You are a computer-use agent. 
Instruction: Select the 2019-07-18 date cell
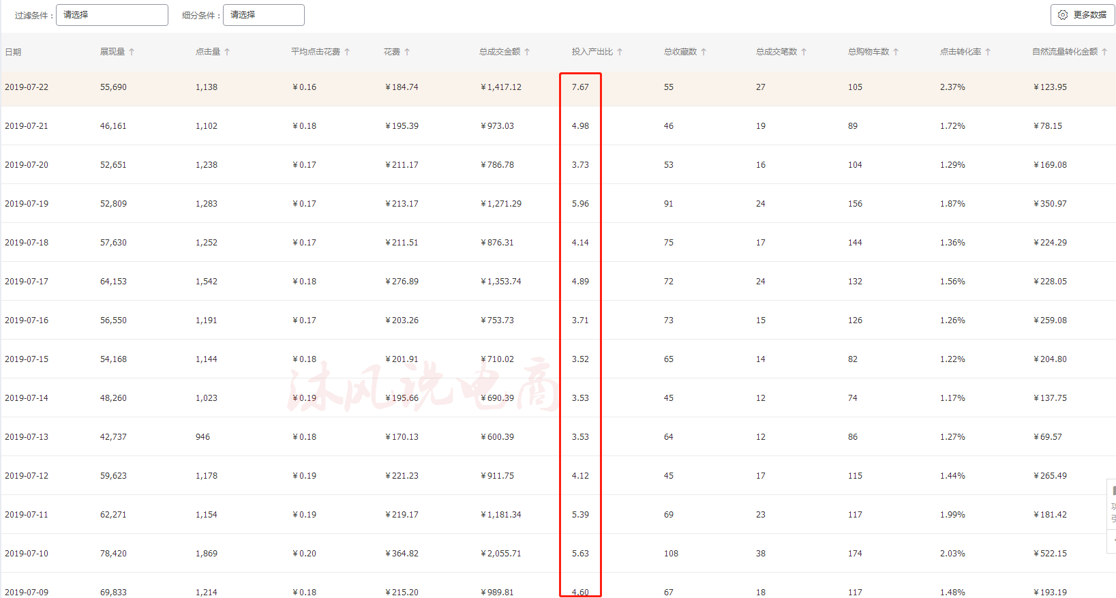(27, 243)
